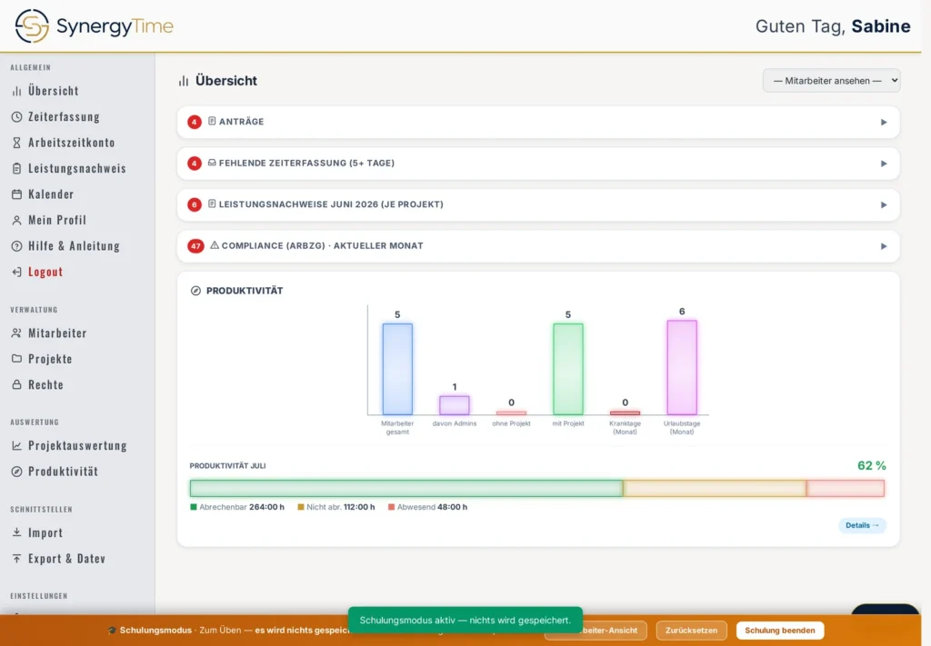This screenshot has width=931, height=646.
Task: Click the upload icon for Export & Datev
Action: tap(16, 558)
